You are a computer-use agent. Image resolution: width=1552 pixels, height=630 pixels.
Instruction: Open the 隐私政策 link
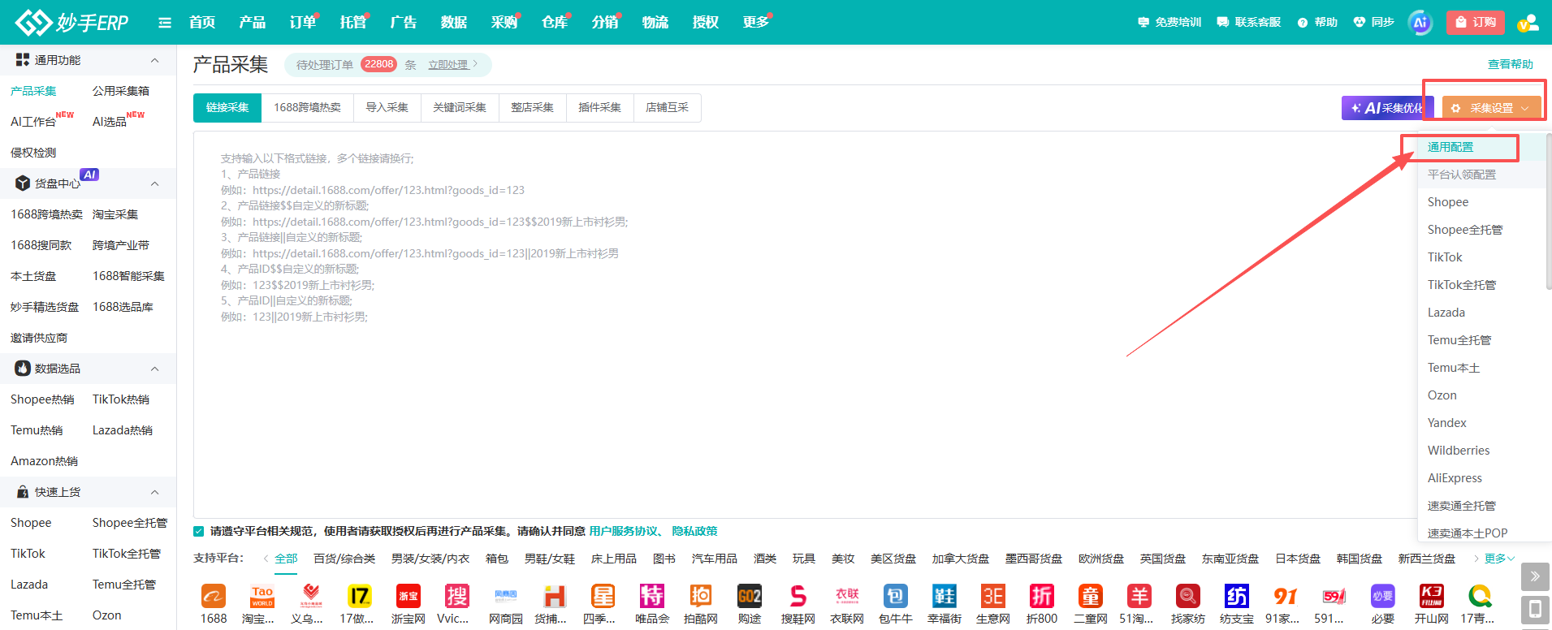point(694,531)
